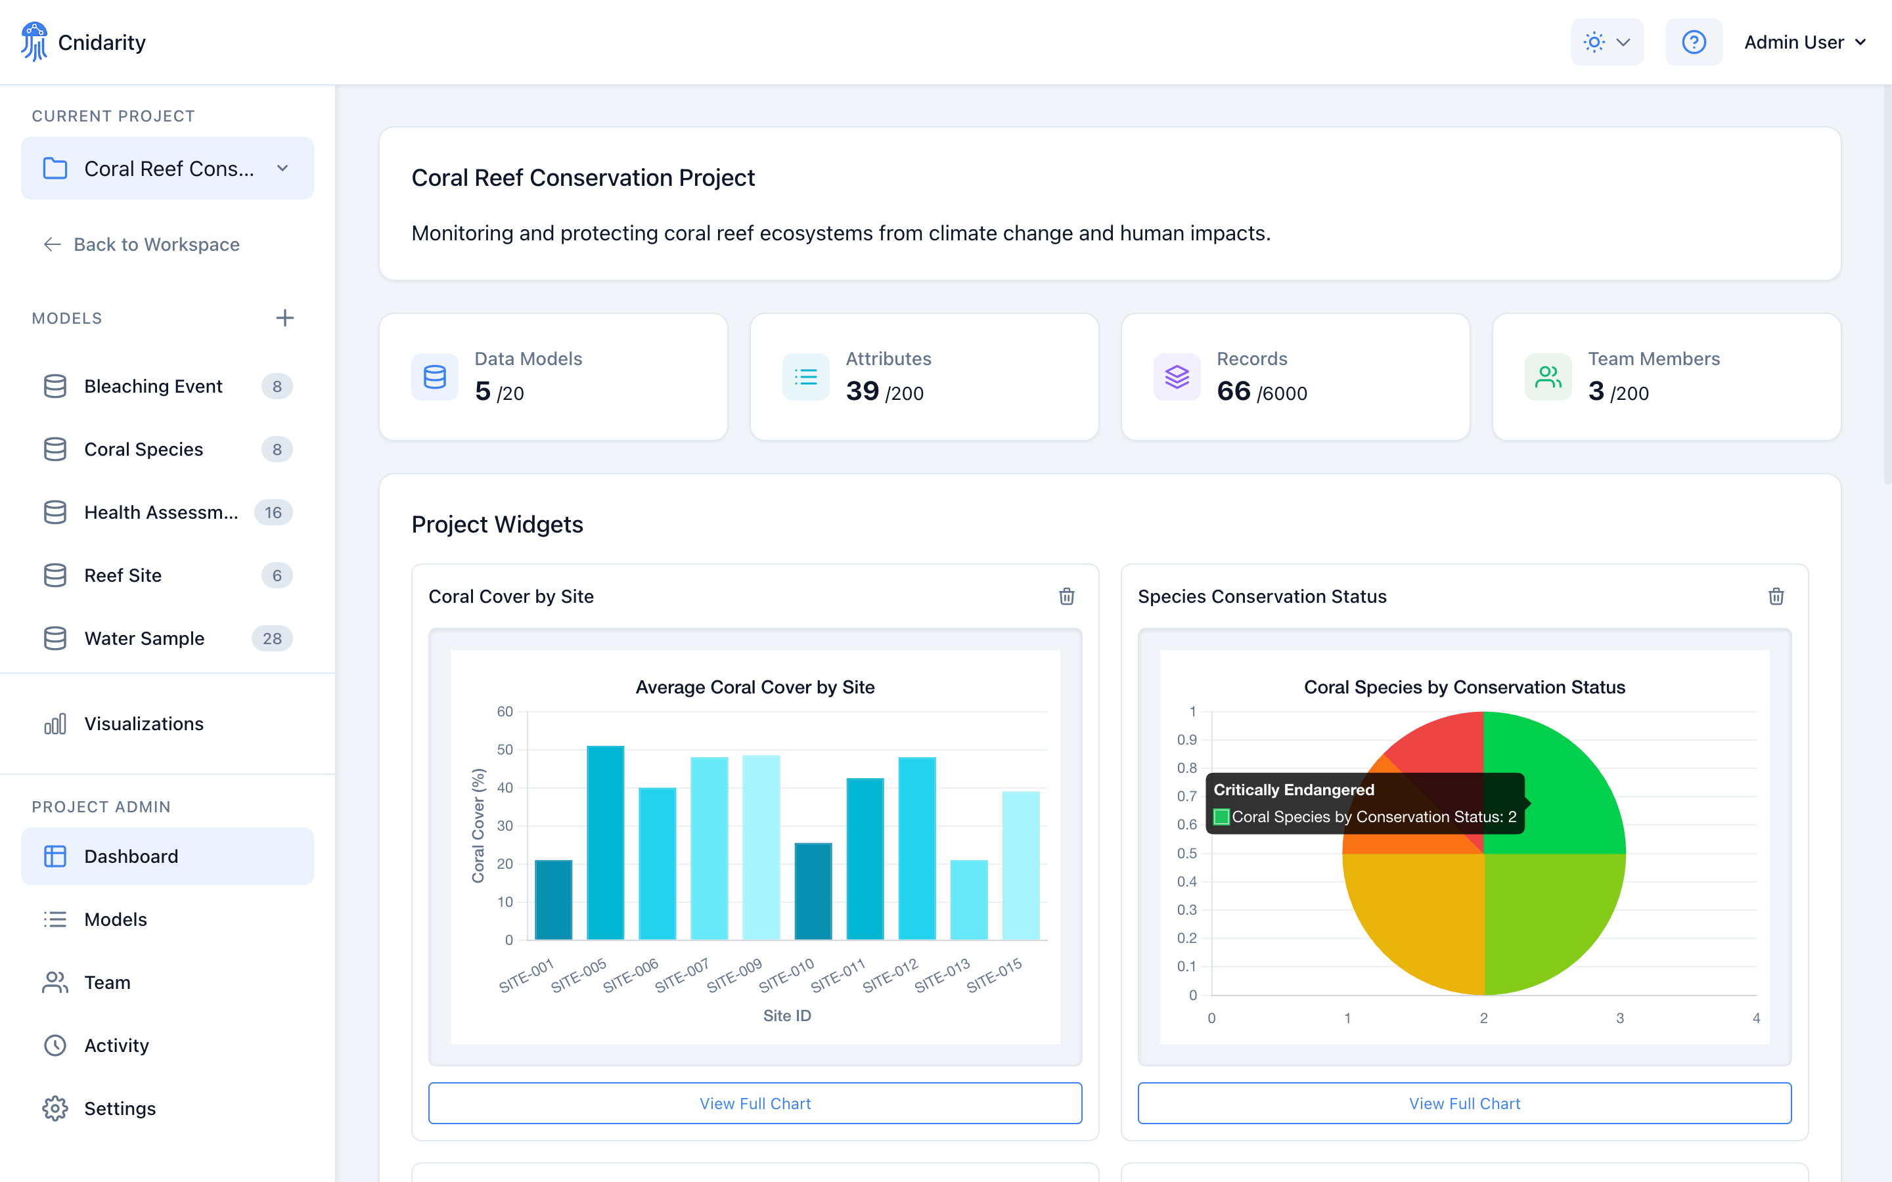The image size is (1892, 1182).
Task: Delete the Coral Cover by Site widget
Action: pyautogui.click(x=1067, y=596)
